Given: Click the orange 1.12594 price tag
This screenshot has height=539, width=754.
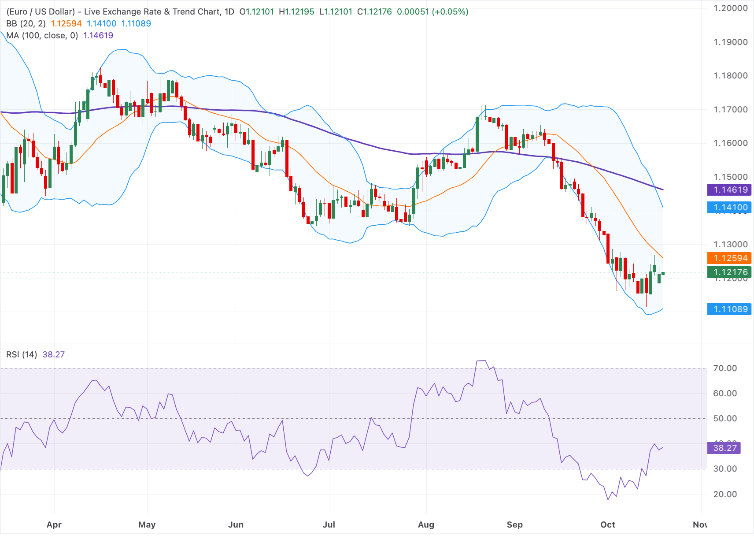Looking at the screenshot, I should click(729, 258).
